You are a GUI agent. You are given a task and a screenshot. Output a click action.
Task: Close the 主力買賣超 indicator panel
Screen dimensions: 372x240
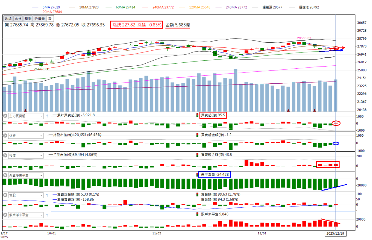click(x=5, y=116)
